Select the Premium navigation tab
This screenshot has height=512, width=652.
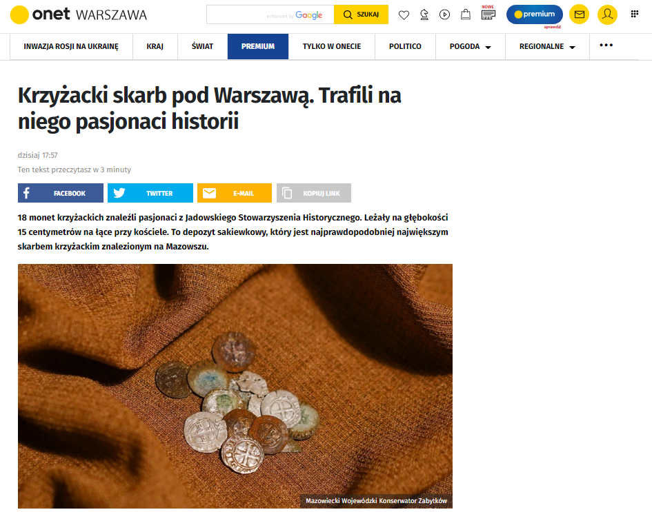pyautogui.click(x=258, y=46)
